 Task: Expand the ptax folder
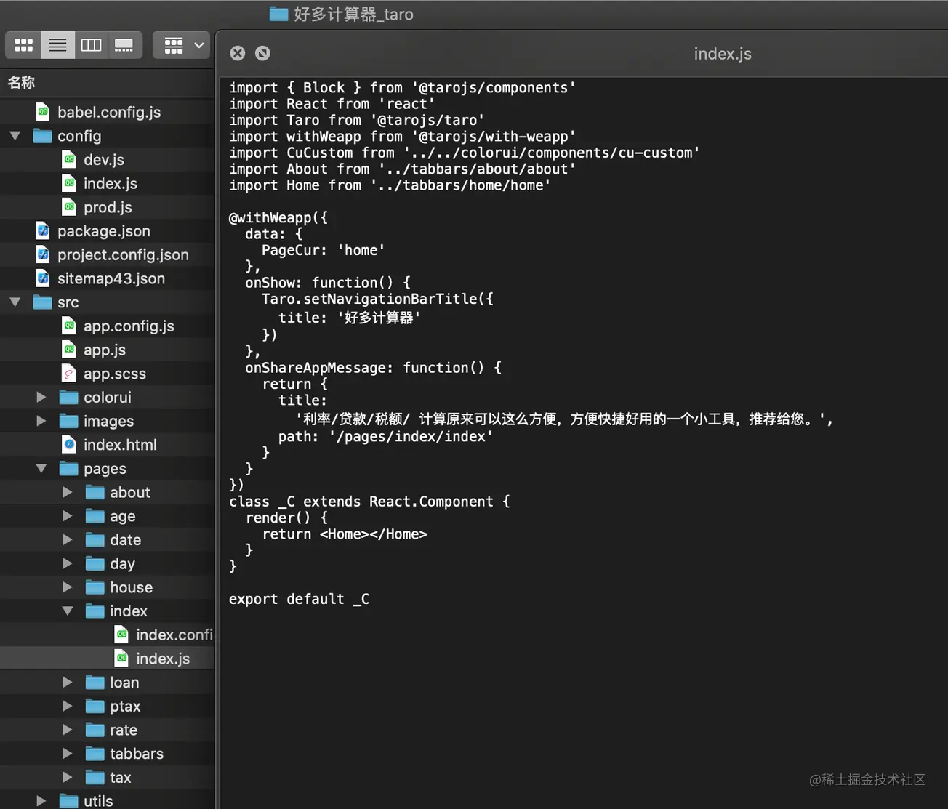pos(68,706)
